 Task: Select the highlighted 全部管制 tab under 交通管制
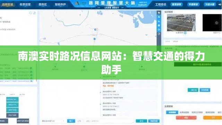[x=172, y=112]
